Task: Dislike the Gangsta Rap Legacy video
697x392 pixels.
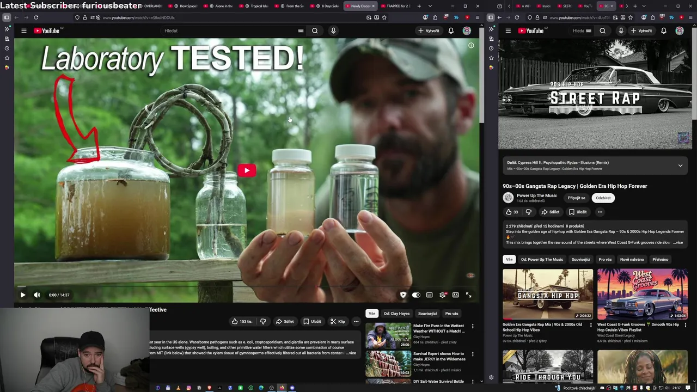Action: coord(528,212)
